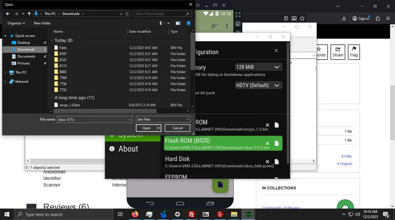Toggle Firefox reader view
395x220 pixels.
tap(286, 18)
